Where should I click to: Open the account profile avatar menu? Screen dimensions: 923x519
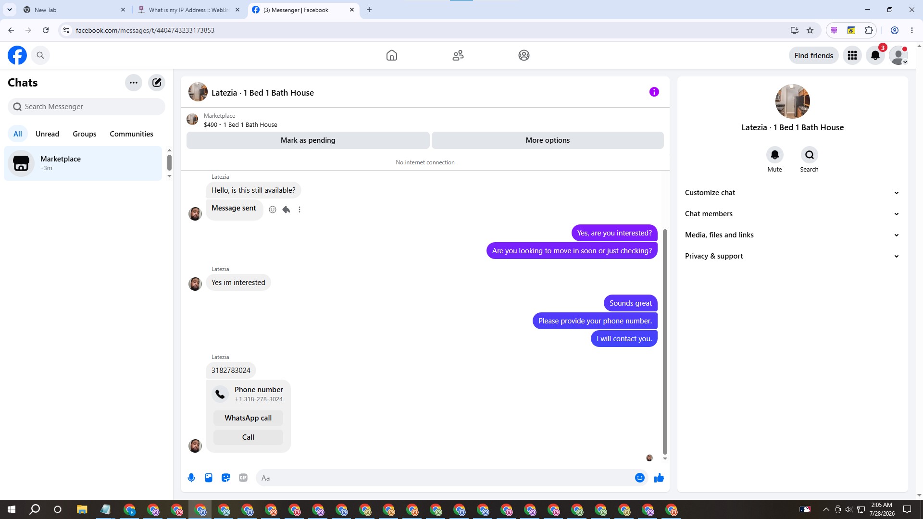point(898,56)
